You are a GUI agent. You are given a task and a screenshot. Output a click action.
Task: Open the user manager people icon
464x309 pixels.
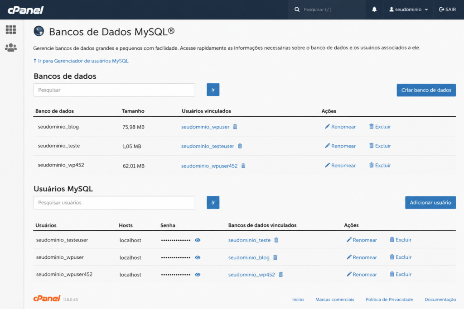point(11,48)
